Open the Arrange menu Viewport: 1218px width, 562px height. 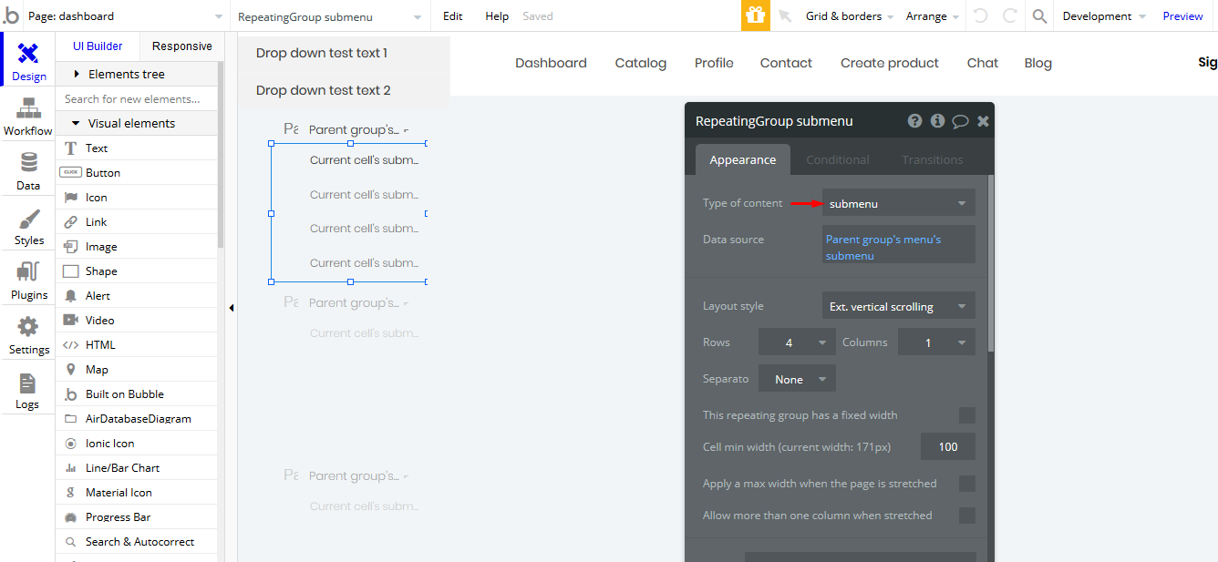(933, 16)
